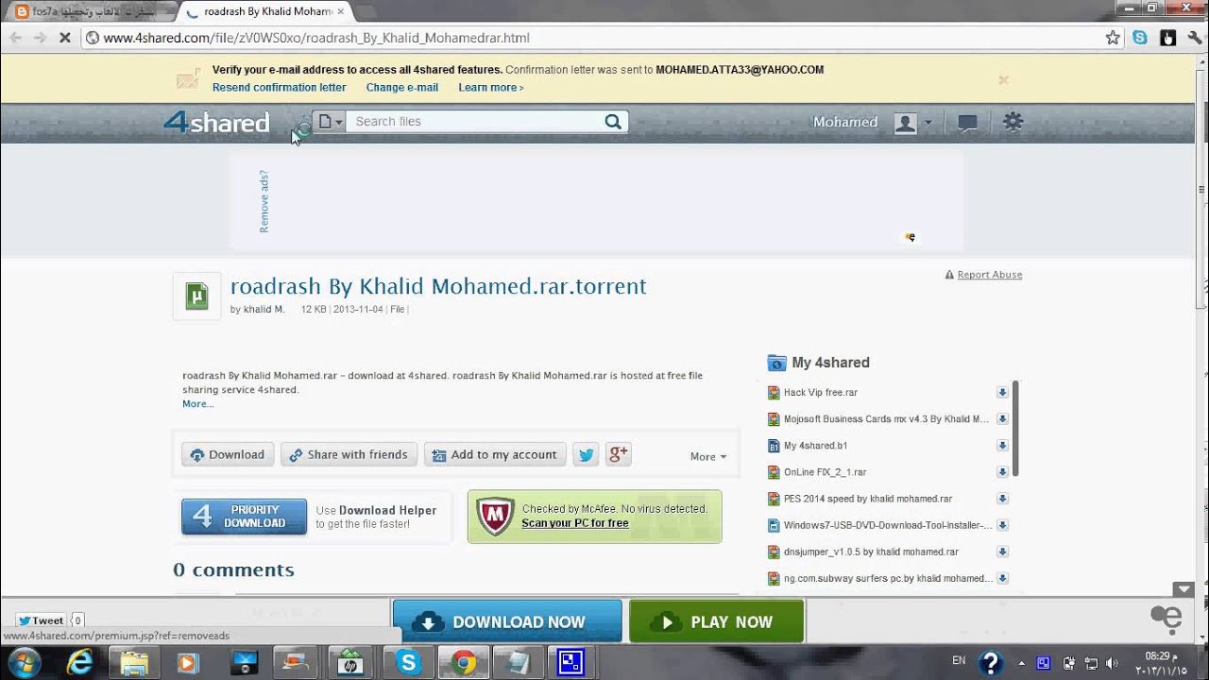Open the Chrome menu button
The image size is (1209, 680).
[x=1195, y=38]
